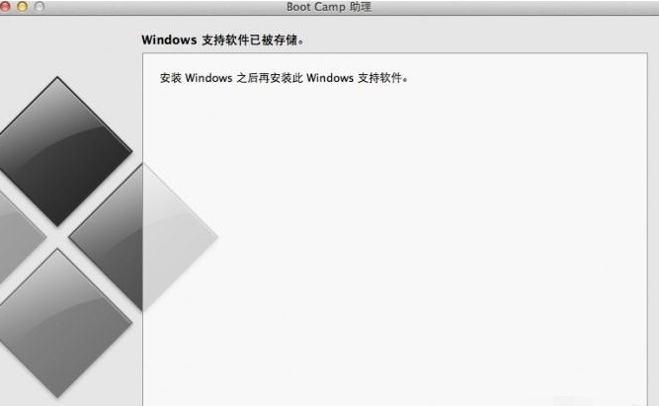659x406 pixels.
Task: Click 已被存储 in the heading
Action: (274, 41)
